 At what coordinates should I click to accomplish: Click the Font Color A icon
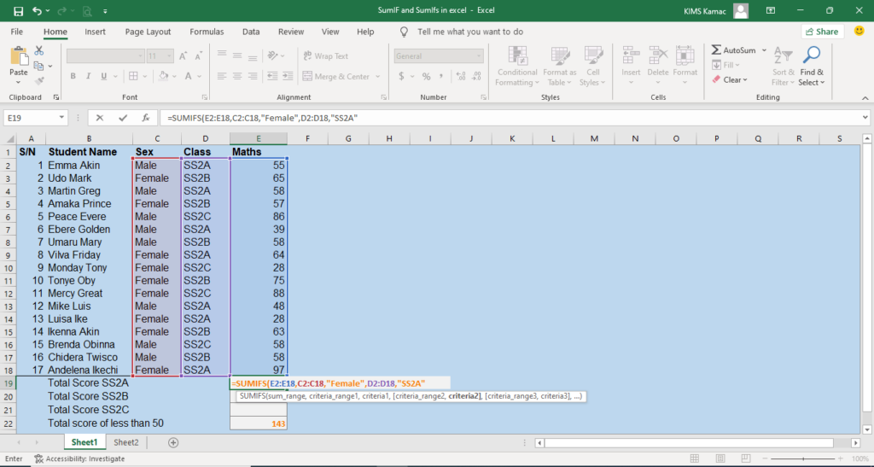click(189, 76)
